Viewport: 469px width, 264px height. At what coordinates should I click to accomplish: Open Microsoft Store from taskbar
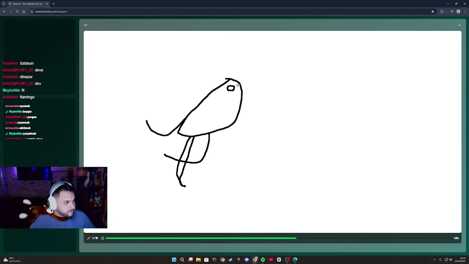point(206,260)
